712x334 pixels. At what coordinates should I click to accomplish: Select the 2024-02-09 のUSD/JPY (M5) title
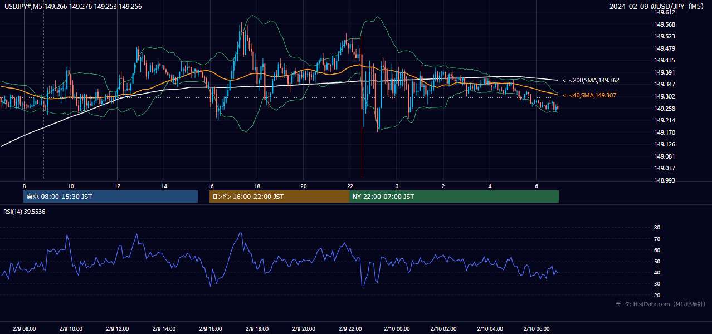pyautogui.click(x=657, y=6)
